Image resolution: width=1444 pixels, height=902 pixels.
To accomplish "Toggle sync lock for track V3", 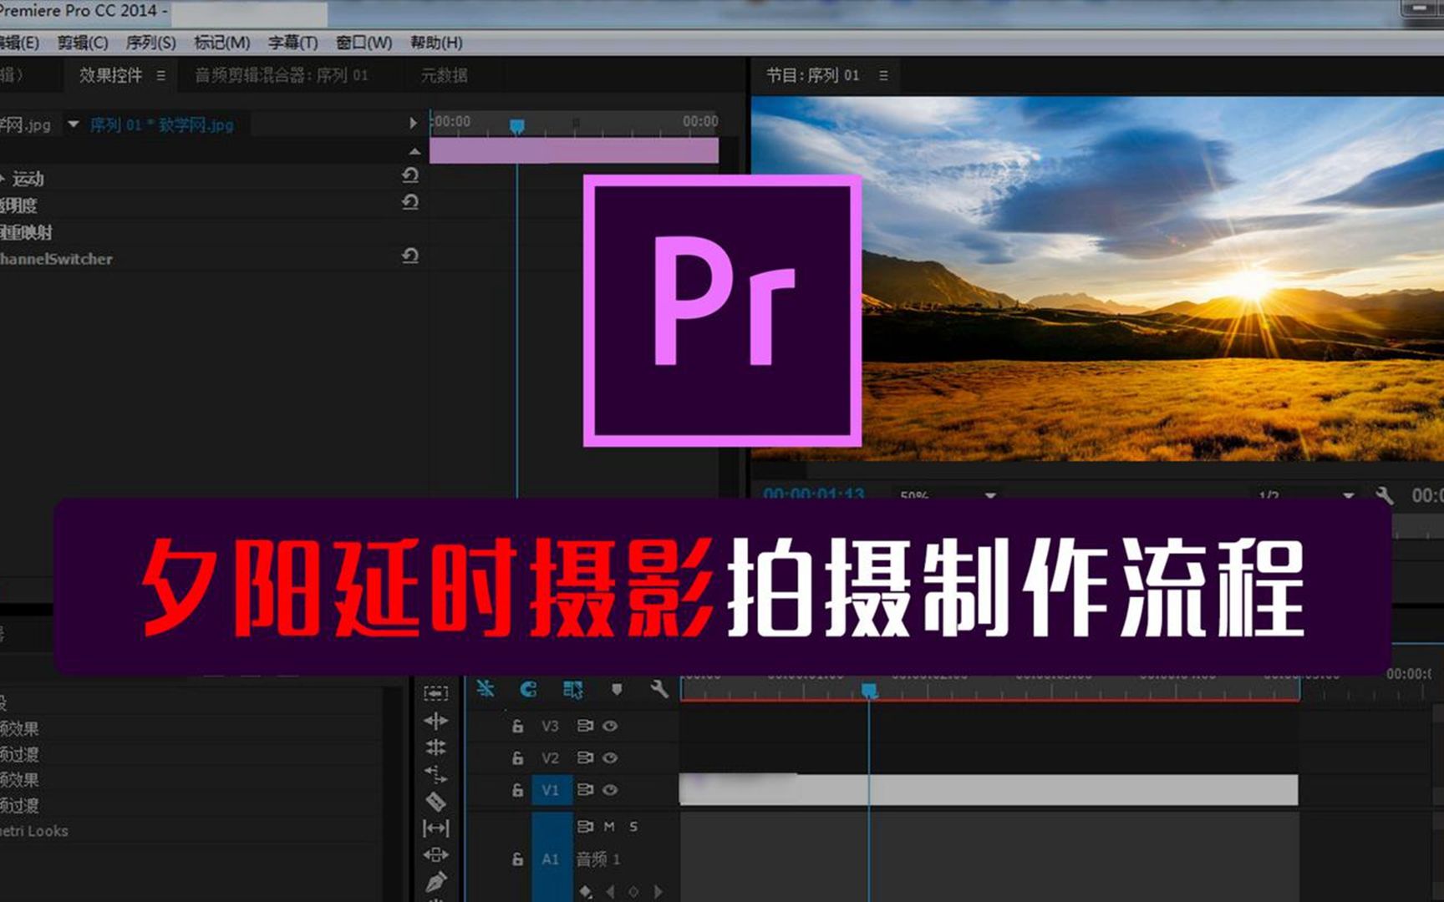I will (x=585, y=726).
